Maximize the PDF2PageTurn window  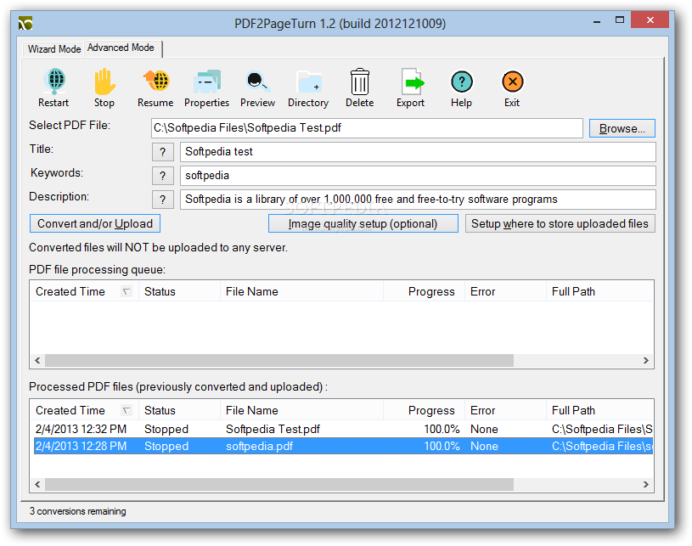(x=620, y=20)
